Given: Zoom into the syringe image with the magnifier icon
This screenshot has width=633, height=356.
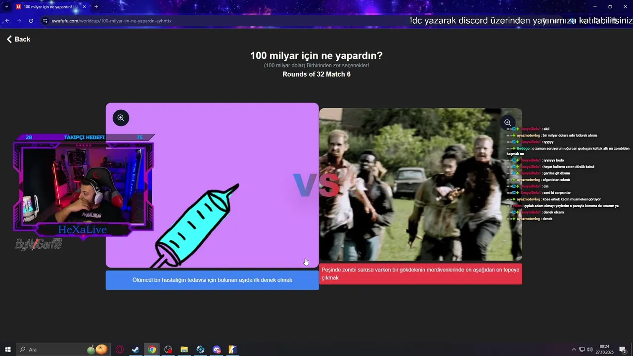Looking at the screenshot, I should click(121, 118).
